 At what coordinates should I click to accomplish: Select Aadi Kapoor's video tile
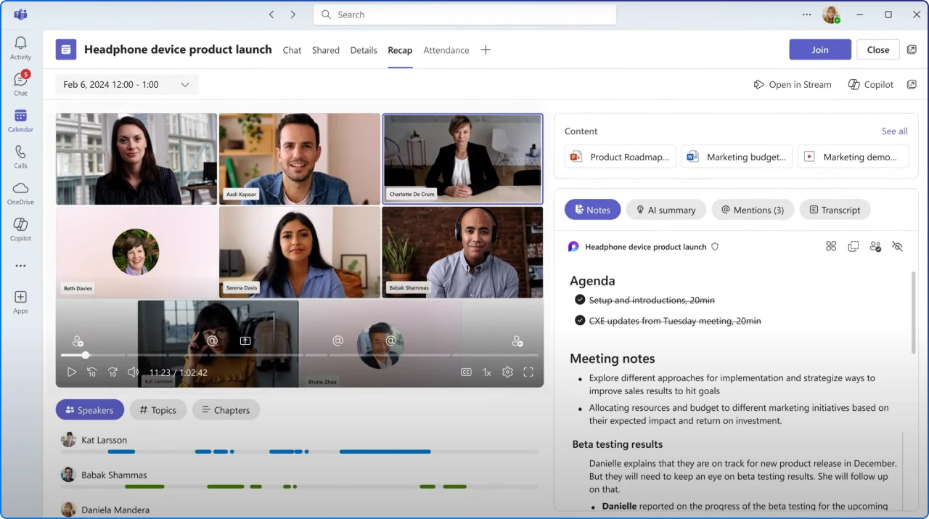pos(300,159)
